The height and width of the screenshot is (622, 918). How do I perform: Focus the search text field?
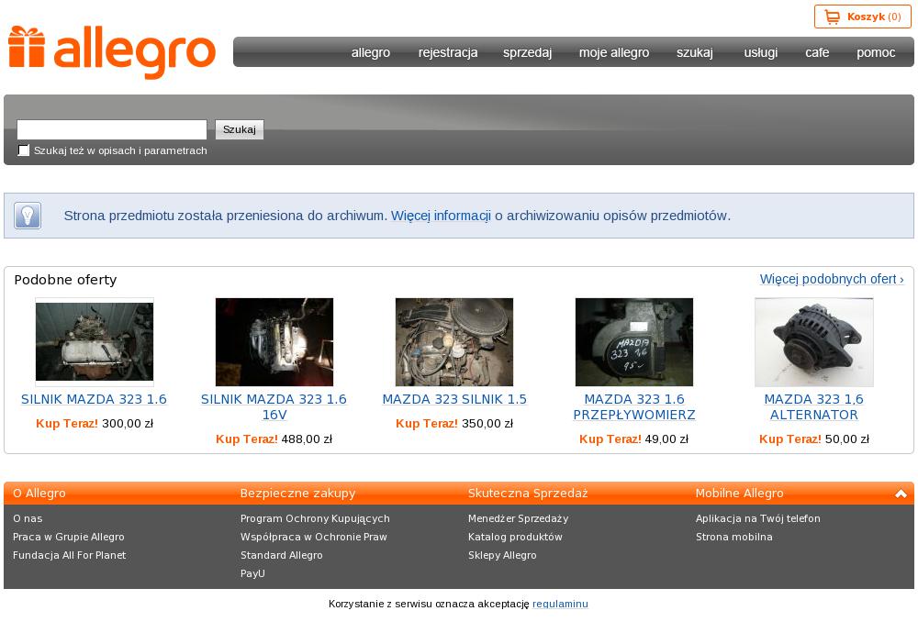point(112,129)
